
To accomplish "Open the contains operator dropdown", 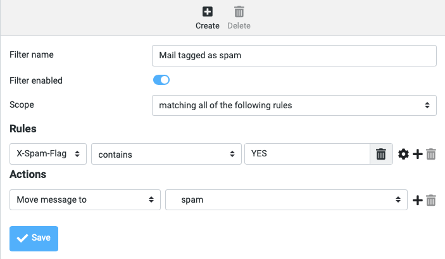I will [166, 154].
